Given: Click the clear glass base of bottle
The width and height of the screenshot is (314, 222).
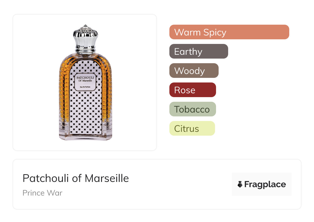Looking at the screenshot, I should (x=85, y=137).
